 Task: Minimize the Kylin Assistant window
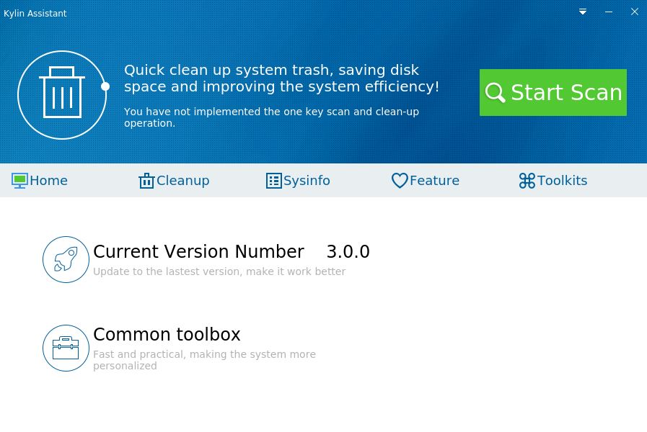point(609,12)
